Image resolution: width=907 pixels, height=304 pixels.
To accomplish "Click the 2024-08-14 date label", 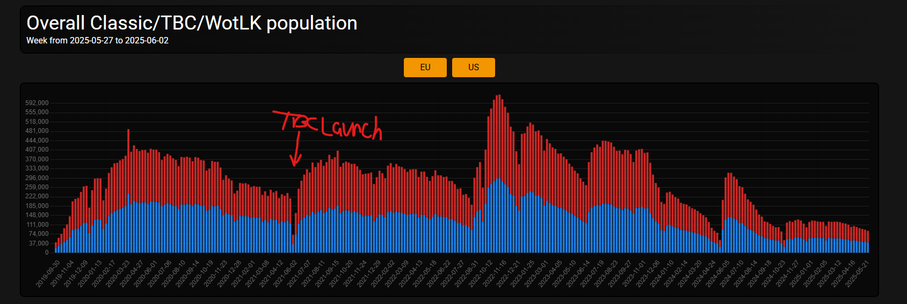I will (746, 274).
